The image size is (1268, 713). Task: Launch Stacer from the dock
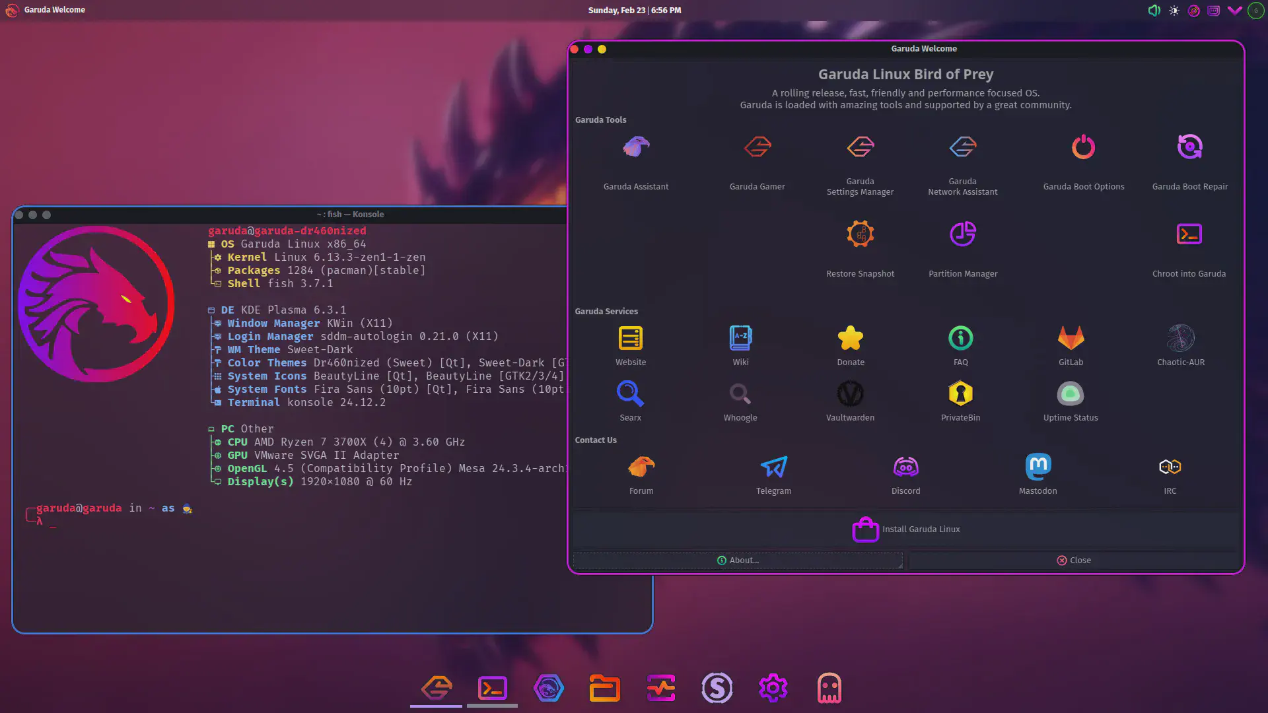pos(717,687)
